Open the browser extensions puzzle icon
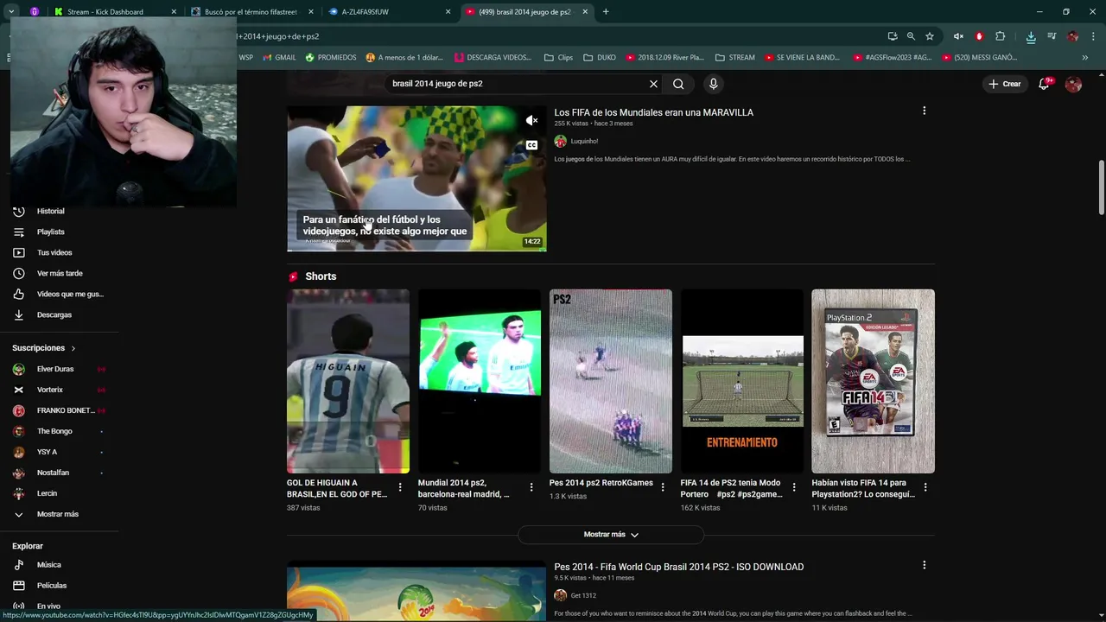This screenshot has height=622, width=1106. (x=1001, y=36)
